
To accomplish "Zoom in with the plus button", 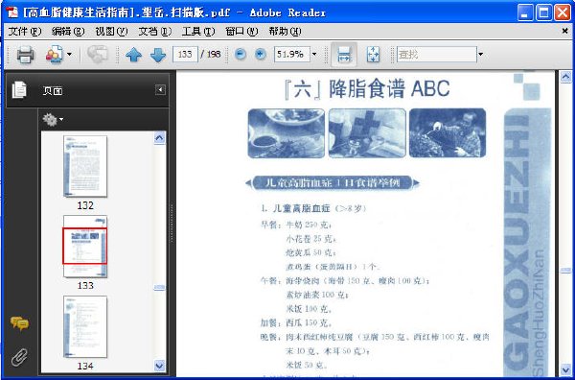I will point(261,55).
